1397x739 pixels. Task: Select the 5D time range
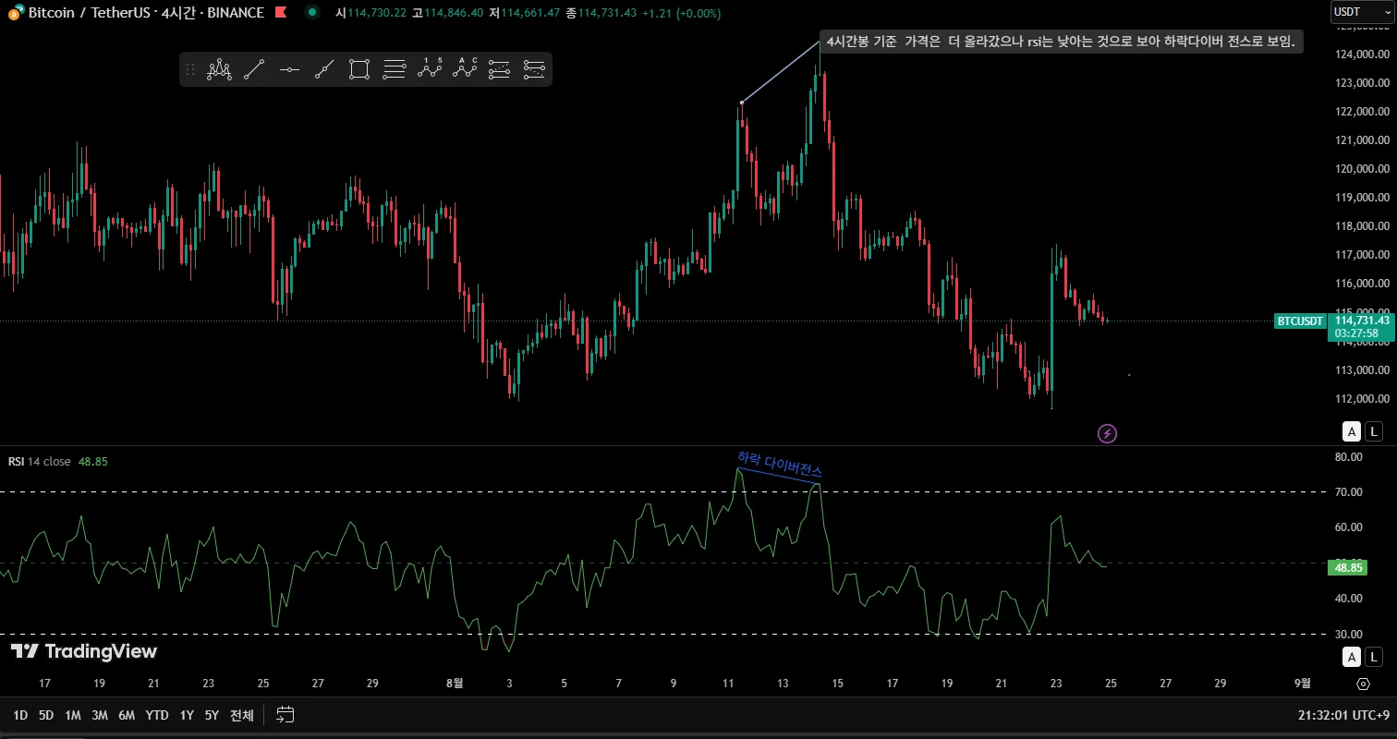click(x=46, y=715)
